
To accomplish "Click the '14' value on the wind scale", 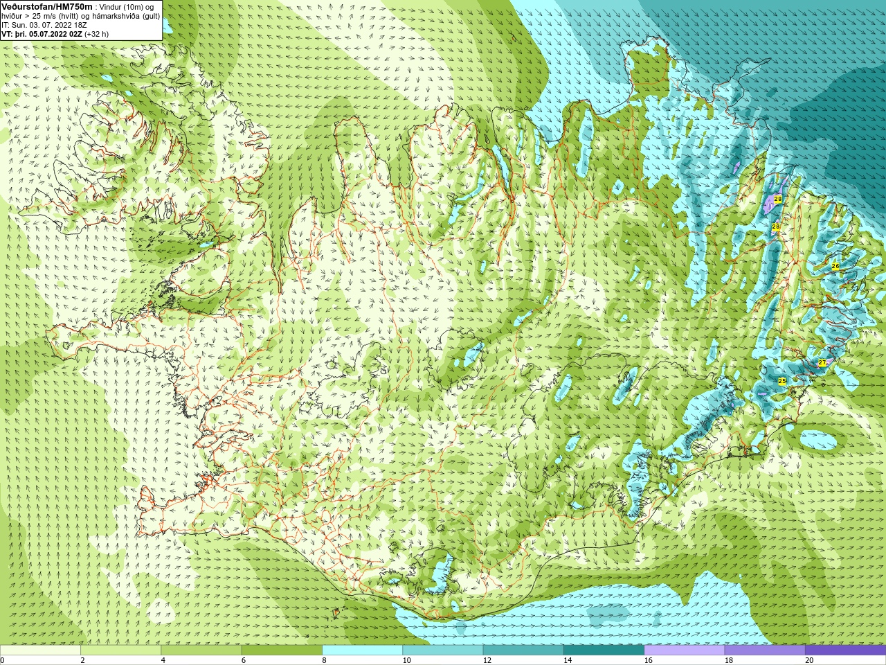I will [568, 660].
